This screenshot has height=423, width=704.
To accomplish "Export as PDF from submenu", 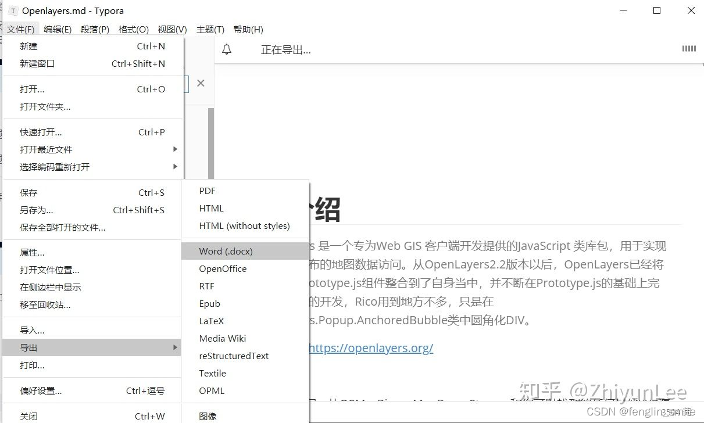I will pyautogui.click(x=245, y=191).
